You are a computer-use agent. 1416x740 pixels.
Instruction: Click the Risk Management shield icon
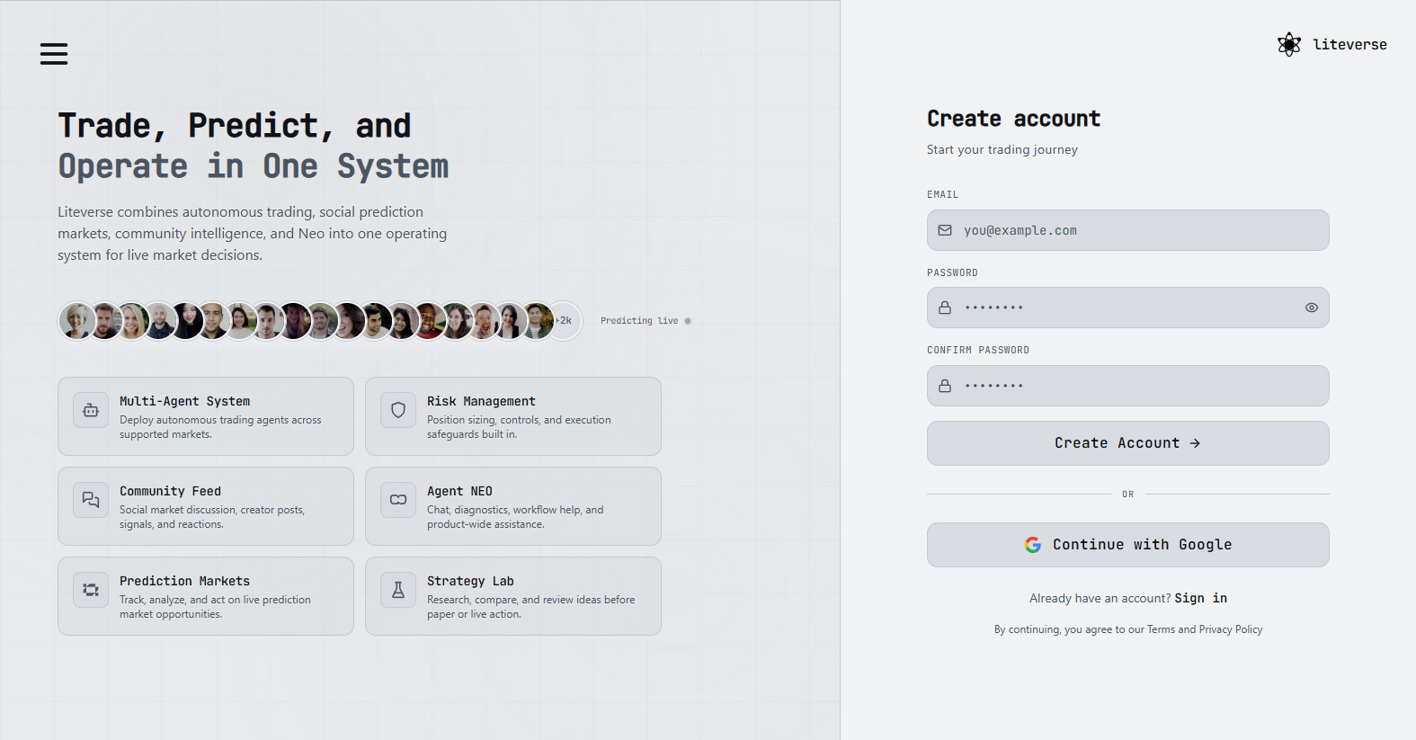click(398, 410)
